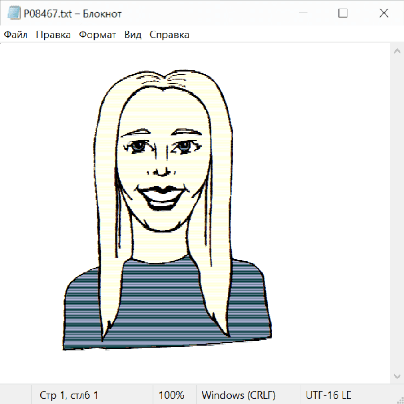This screenshot has height=404, width=404.
Task: Open the Правка menu
Action: tap(53, 35)
